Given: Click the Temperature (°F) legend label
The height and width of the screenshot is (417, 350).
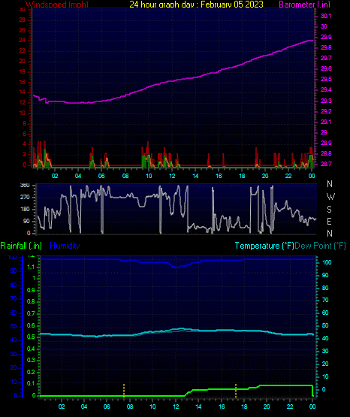Looking at the screenshot, I should (264, 246).
